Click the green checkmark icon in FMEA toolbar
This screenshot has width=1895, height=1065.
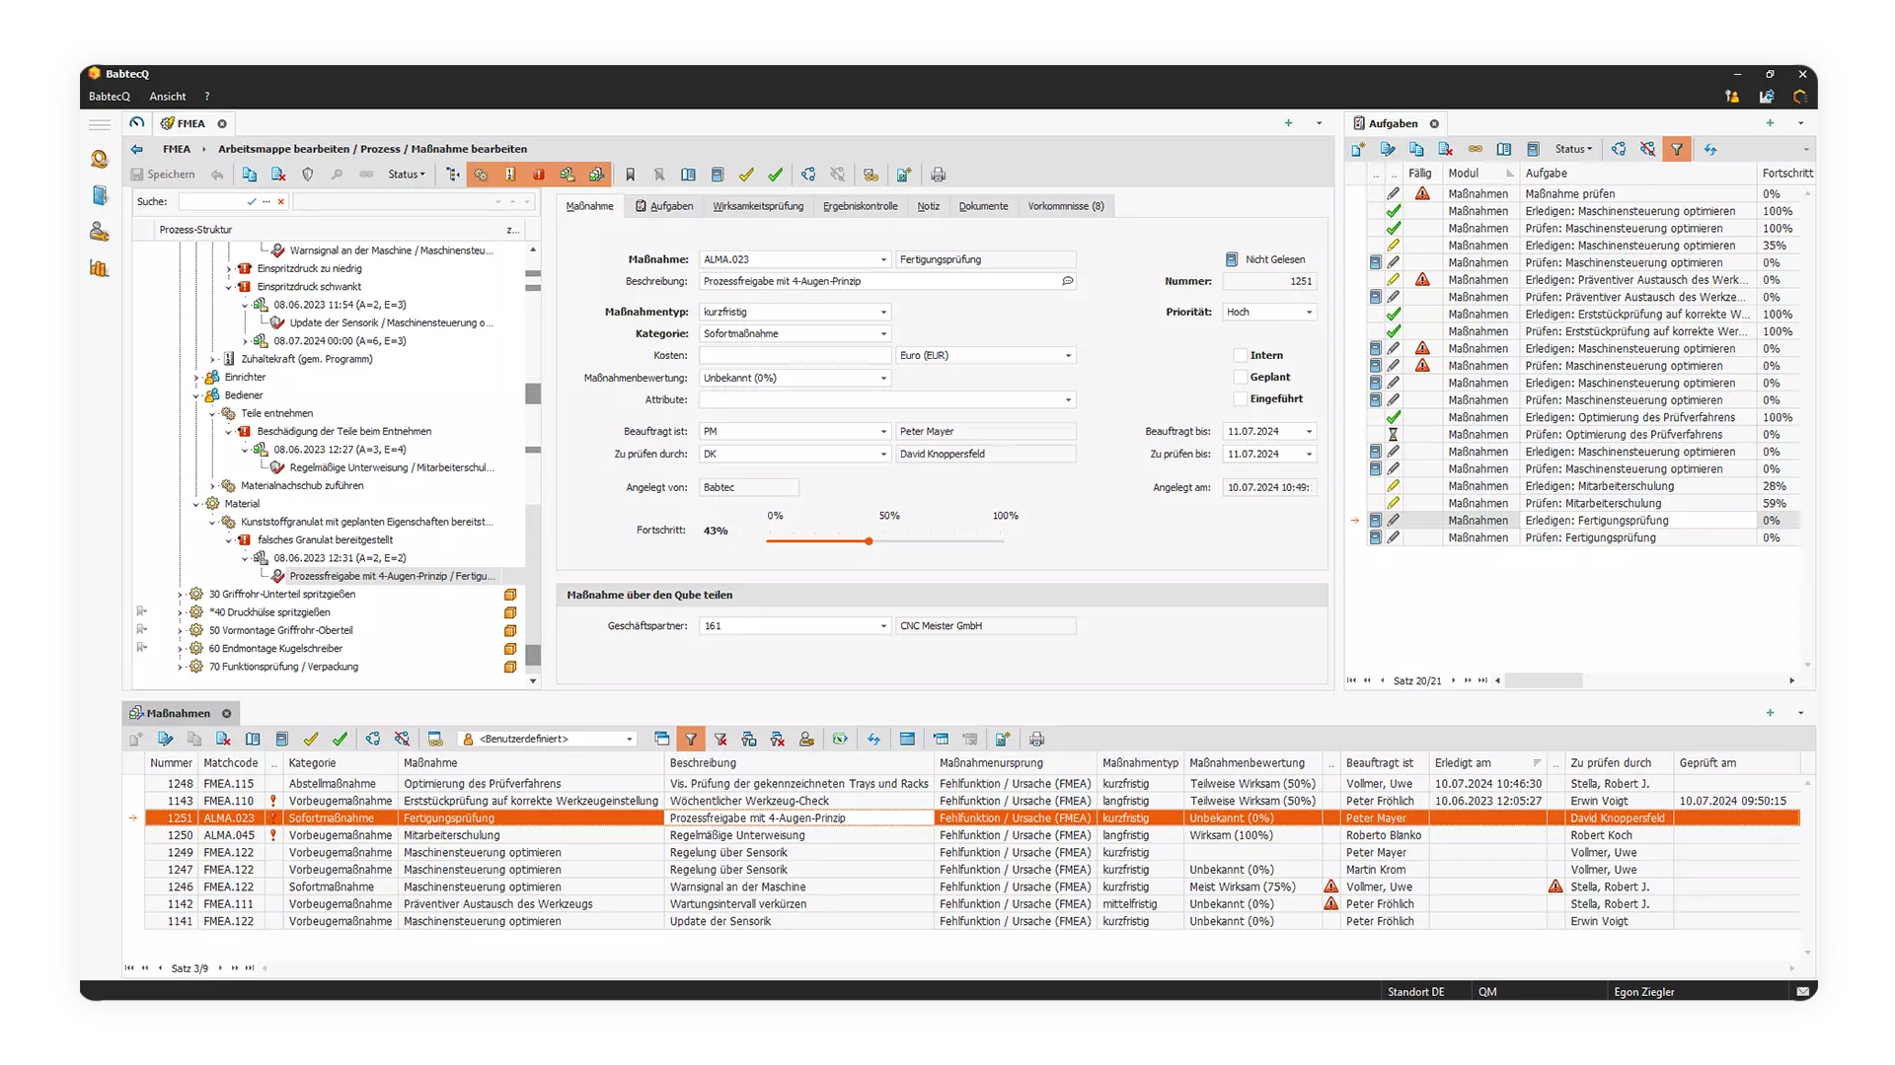pyautogui.click(x=776, y=175)
